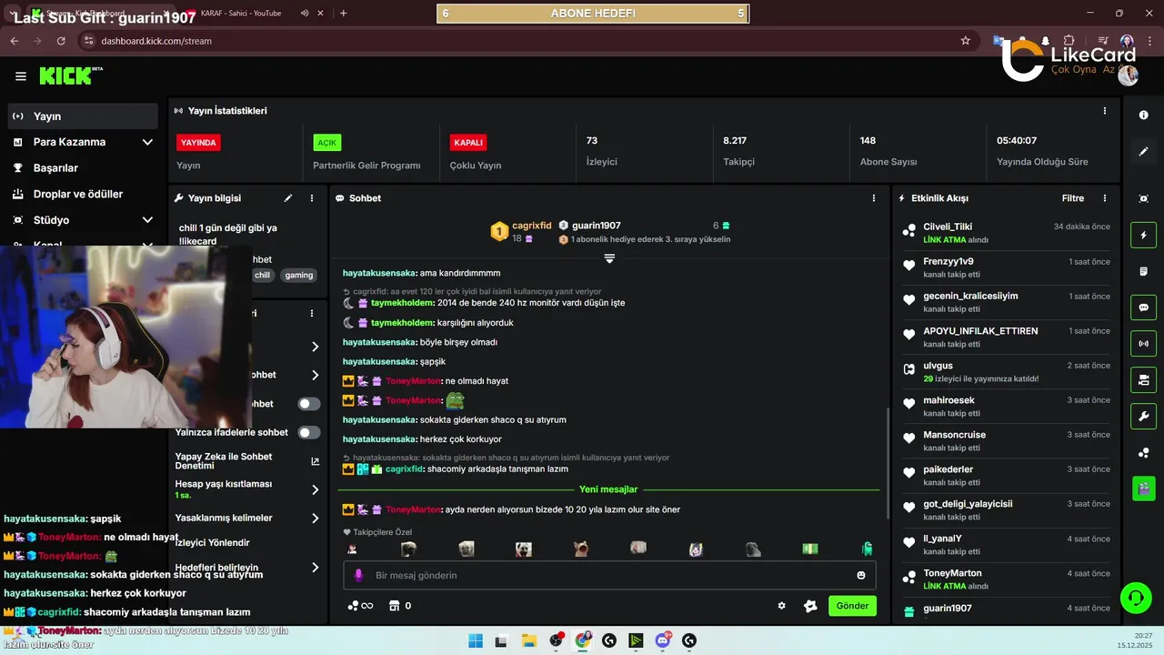Toggle Yalnızca ifadelerle sohbet switch
1164x655 pixels.
coord(309,433)
